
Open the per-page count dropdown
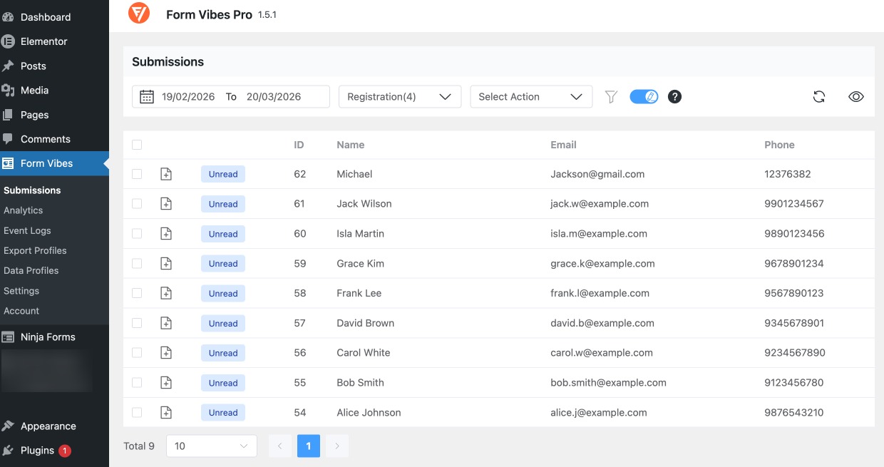click(x=211, y=446)
